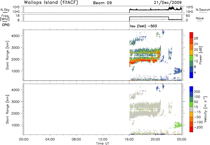Click the date '21/Dec/2009'
The height and width of the screenshot is (145, 210).
[x=168, y=2]
